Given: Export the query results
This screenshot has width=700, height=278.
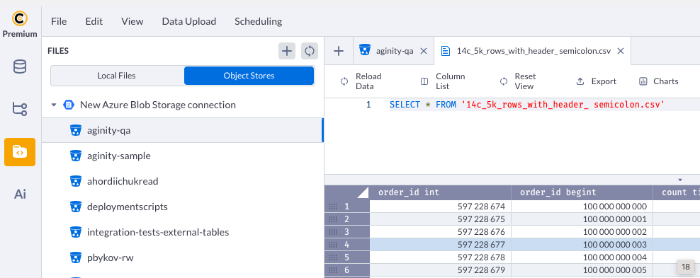Looking at the screenshot, I should click(597, 81).
